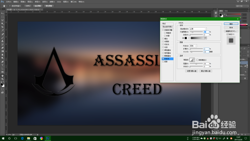Viewport: 250px width, 141px height.
Task: Check scroll all windows (滚动所有窗口) option
Action: 10,6
